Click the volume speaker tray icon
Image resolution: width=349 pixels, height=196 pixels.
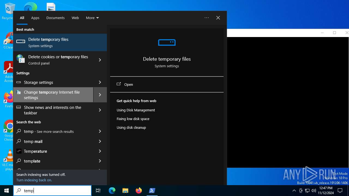point(314,191)
